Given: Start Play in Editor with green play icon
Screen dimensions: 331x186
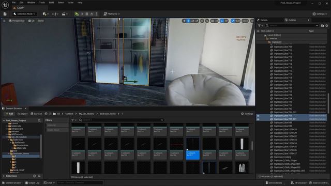Looking at the screenshot, I should [77, 14].
